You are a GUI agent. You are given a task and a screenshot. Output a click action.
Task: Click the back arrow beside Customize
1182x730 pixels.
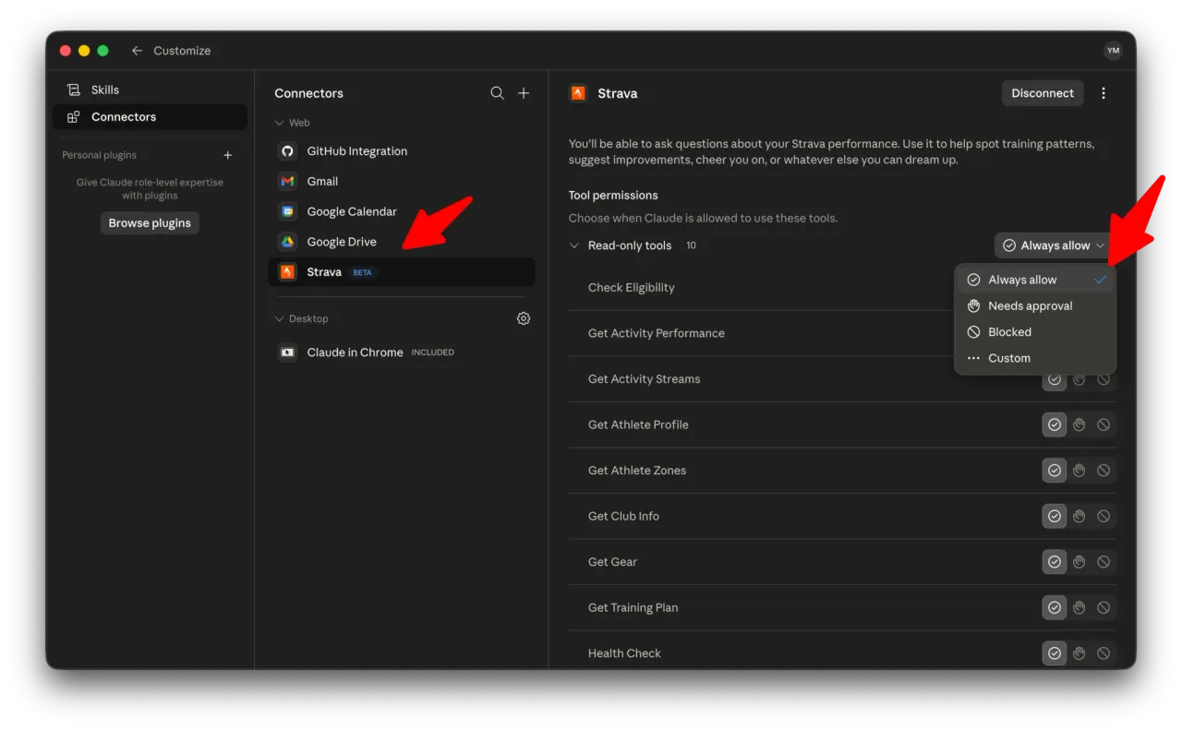137,51
